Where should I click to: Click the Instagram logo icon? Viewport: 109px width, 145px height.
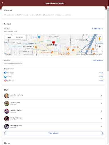click(5, 81)
